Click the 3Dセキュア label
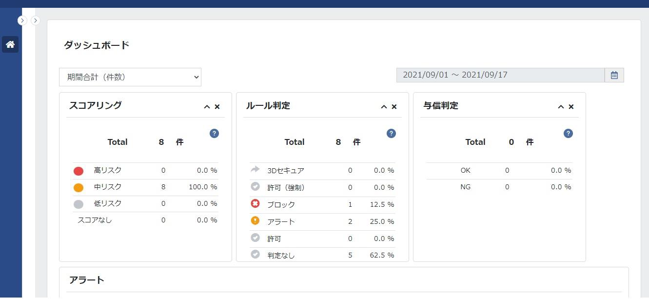This screenshot has width=649, height=299. [x=286, y=171]
